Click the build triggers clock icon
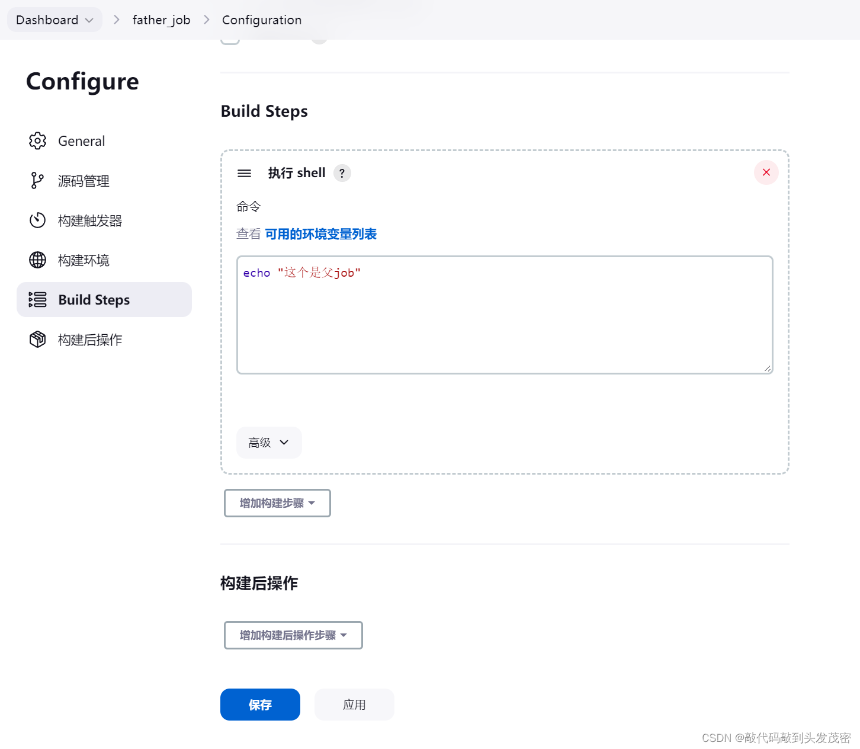 [x=37, y=220]
